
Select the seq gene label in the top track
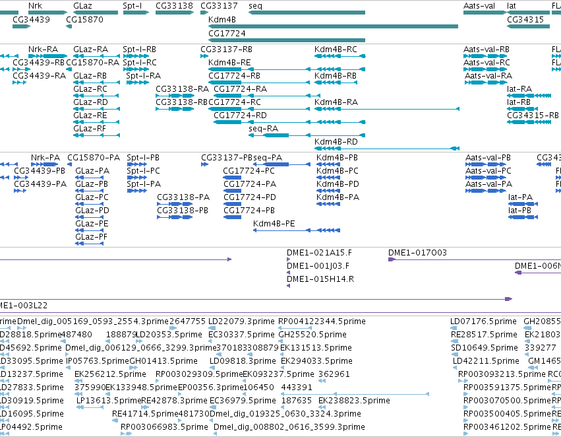[256, 6]
